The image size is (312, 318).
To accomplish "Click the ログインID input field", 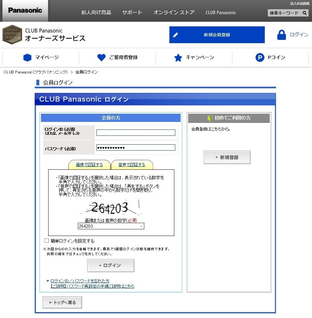I will [x=136, y=132].
